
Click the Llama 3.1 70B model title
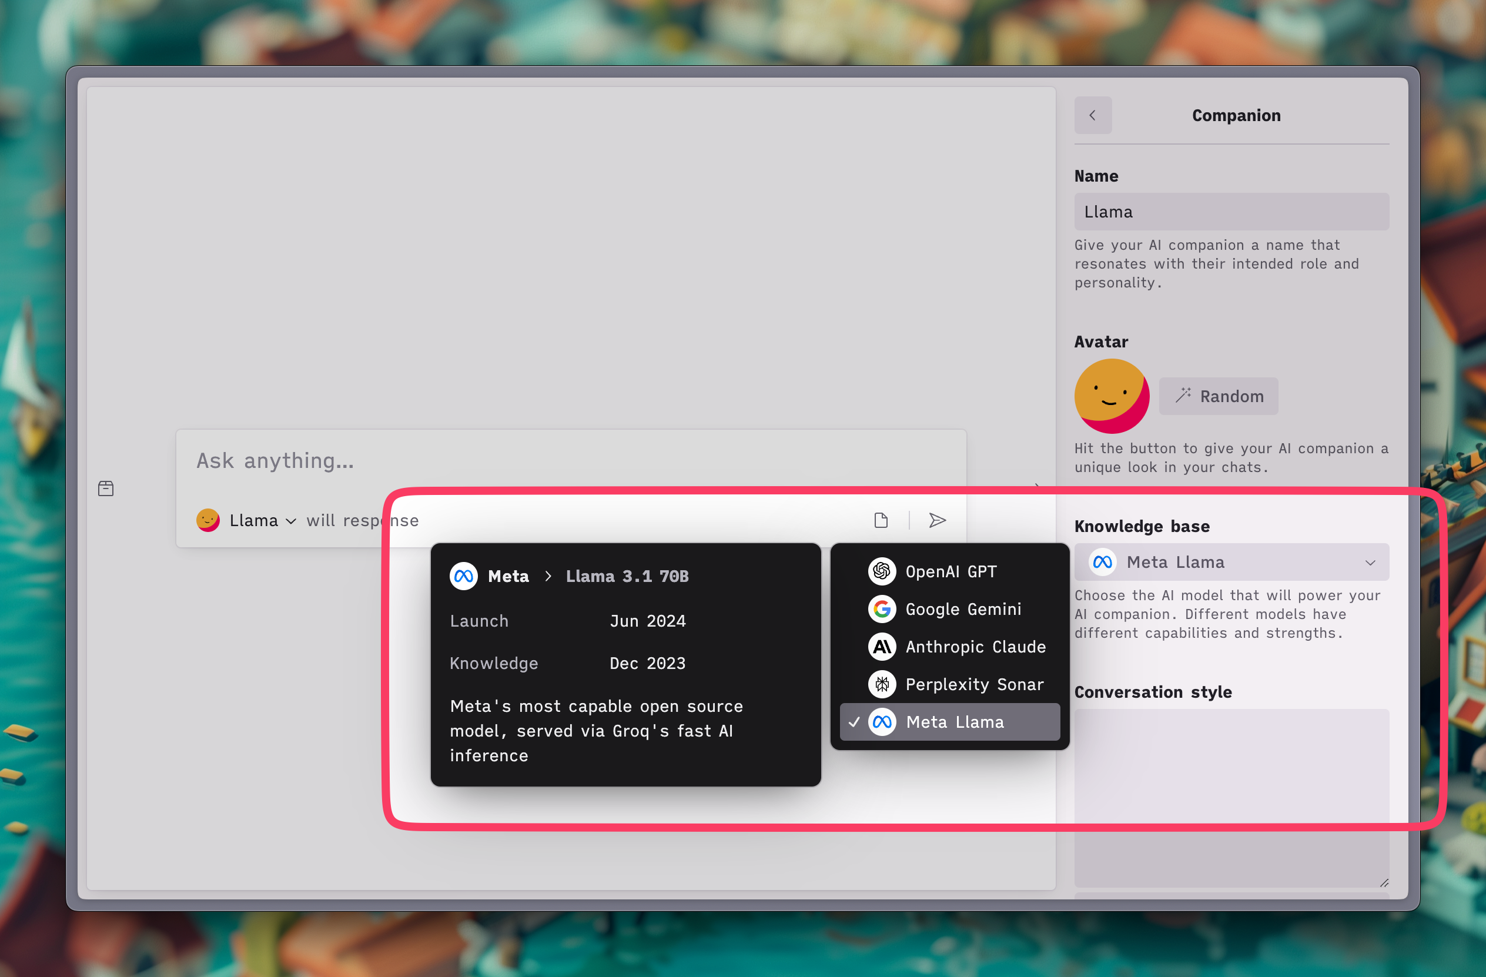[x=627, y=576]
